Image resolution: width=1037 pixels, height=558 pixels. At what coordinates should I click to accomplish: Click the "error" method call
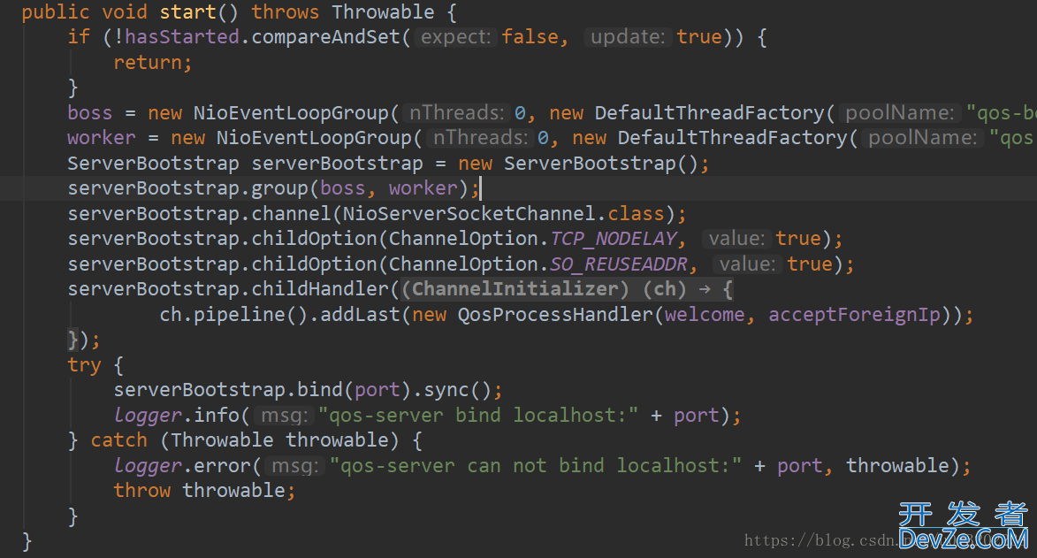pos(222,465)
